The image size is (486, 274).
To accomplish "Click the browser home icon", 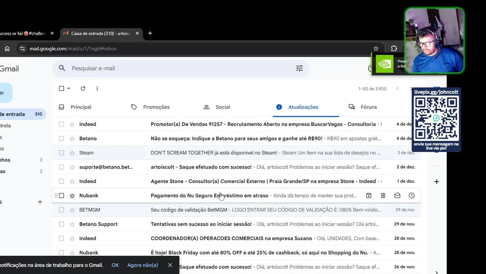I will point(7,48).
